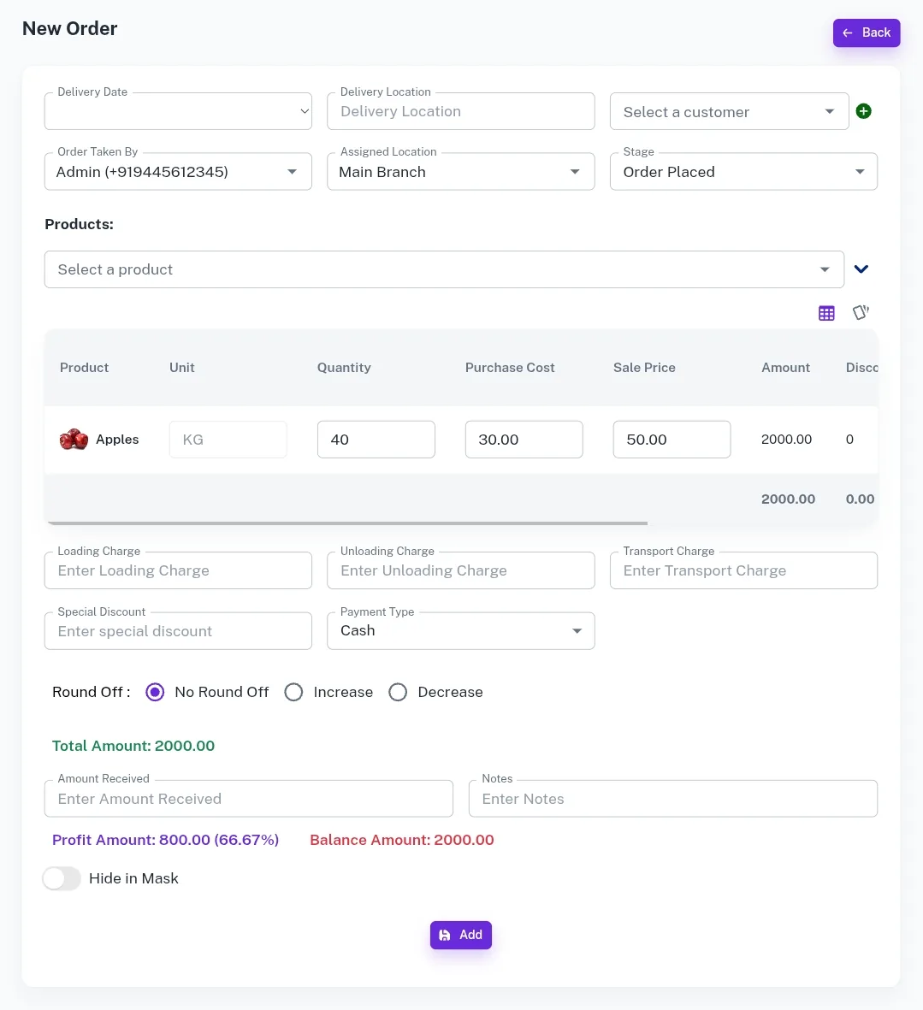Open the Order Taken By dropdown
923x1010 pixels.
coord(179,171)
